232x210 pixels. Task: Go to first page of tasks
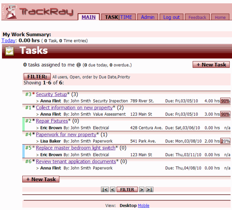click(105, 190)
